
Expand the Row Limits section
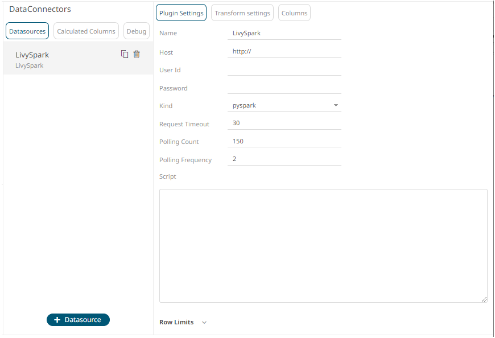click(204, 323)
